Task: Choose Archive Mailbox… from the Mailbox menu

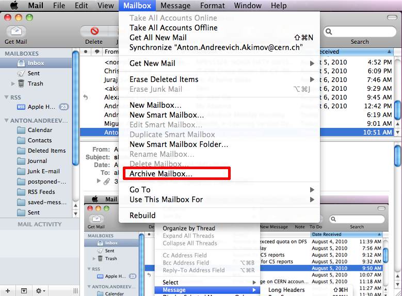Action: click(160, 174)
